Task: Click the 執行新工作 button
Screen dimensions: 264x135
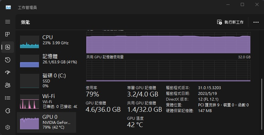Action: (230, 22)
